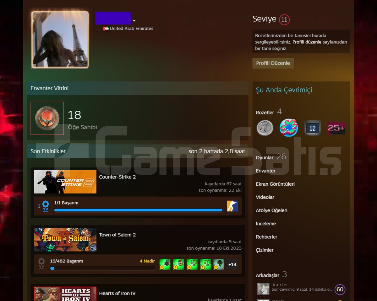Click the +14 more achievements box
377x301 pixels.
(x=232, y=264)
